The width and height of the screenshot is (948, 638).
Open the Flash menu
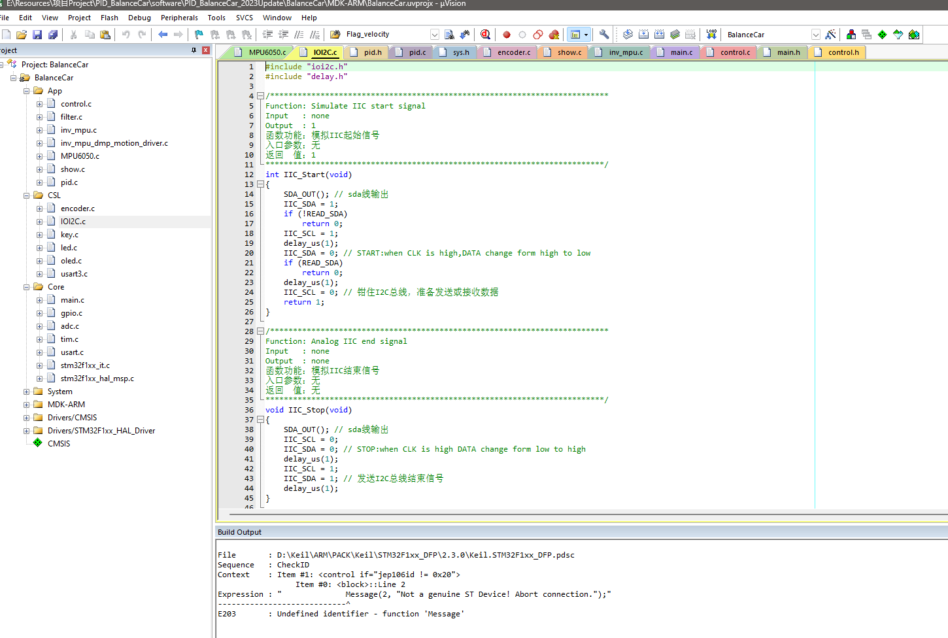[109, 18]
